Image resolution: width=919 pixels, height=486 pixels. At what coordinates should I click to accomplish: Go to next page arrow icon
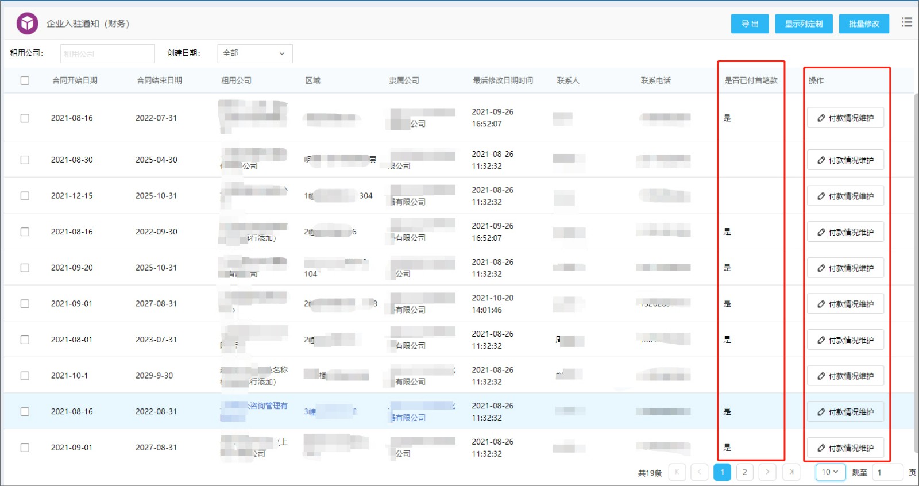[x=767, y=472]
